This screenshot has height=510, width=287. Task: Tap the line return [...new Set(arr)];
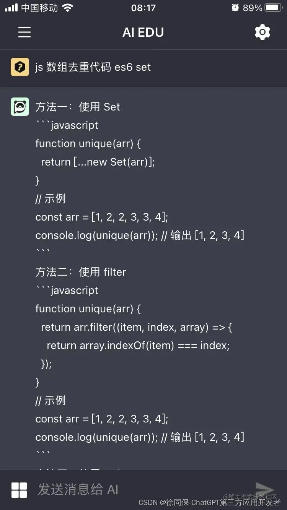(x=98, y=162)
